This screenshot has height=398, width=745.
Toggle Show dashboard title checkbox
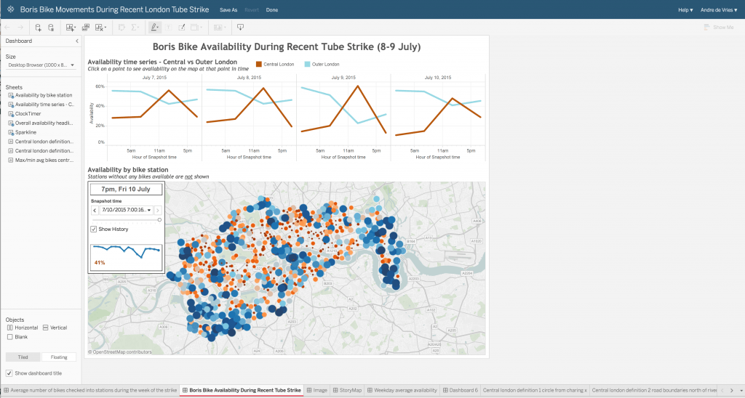coord(9,373)
